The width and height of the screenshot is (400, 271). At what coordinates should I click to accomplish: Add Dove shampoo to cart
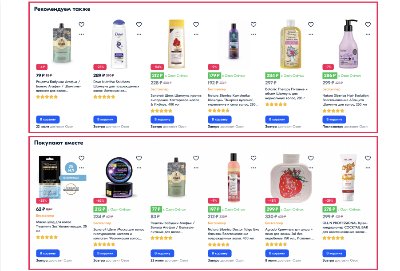point(105,120)
